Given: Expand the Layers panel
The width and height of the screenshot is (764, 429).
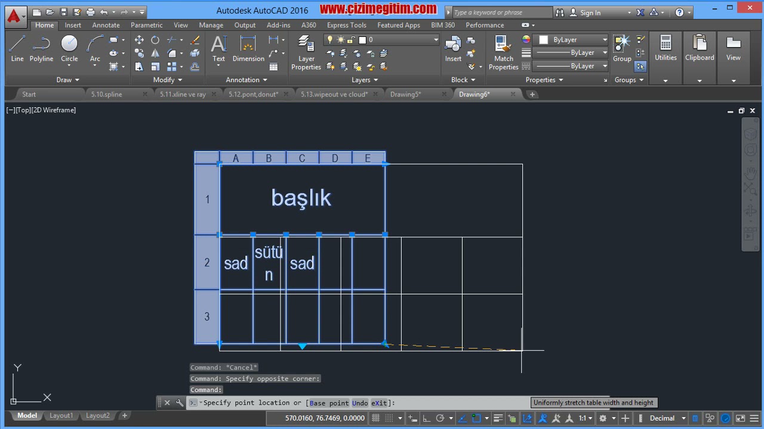Looking at the screenshot, I should [x=365, y=80].
